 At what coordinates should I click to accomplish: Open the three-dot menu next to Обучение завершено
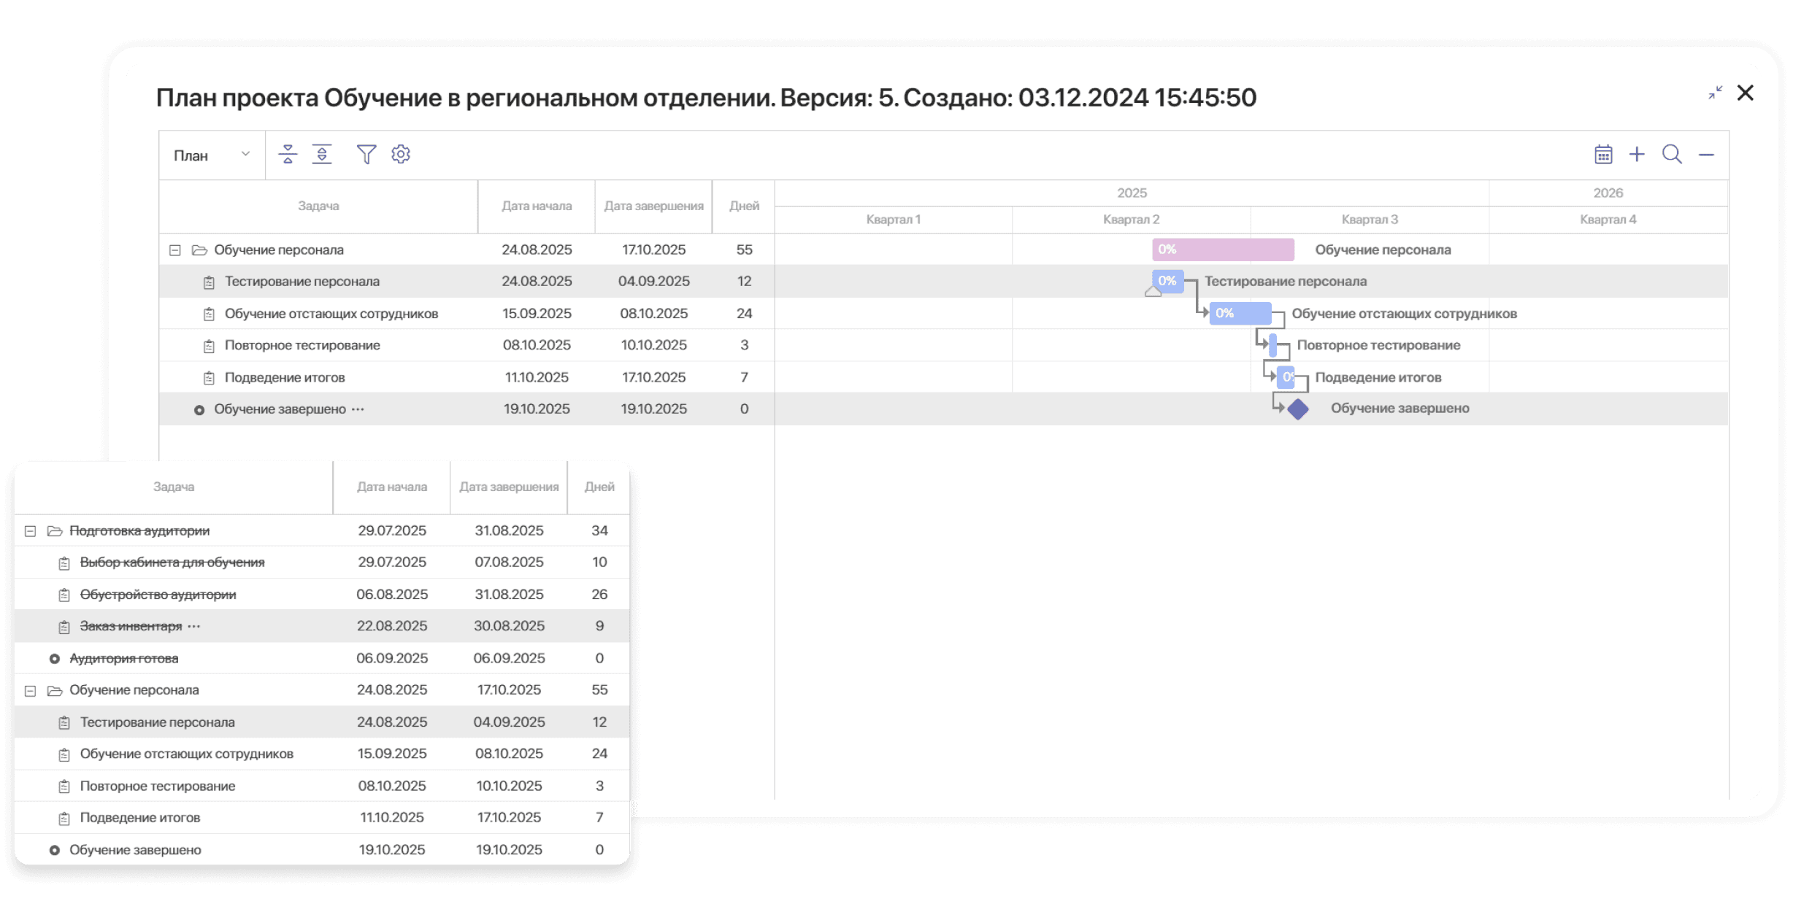358,409
